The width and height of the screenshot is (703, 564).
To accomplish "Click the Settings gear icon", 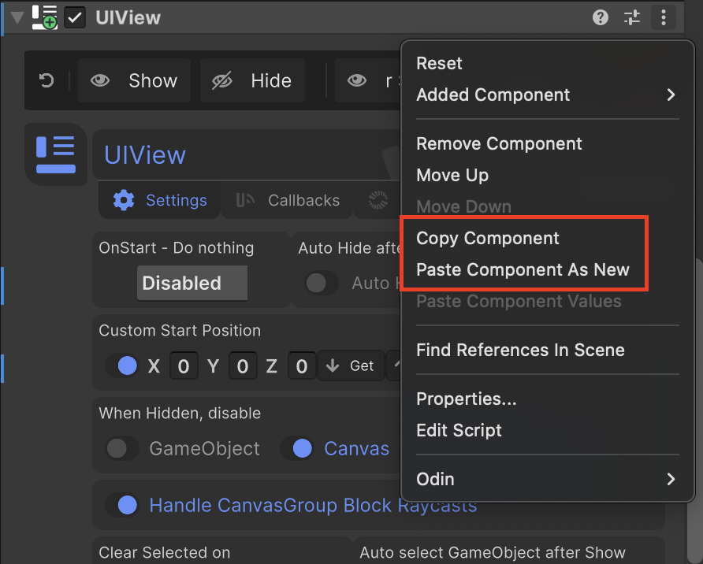I will pyautogui.click(x=124, y=200).
